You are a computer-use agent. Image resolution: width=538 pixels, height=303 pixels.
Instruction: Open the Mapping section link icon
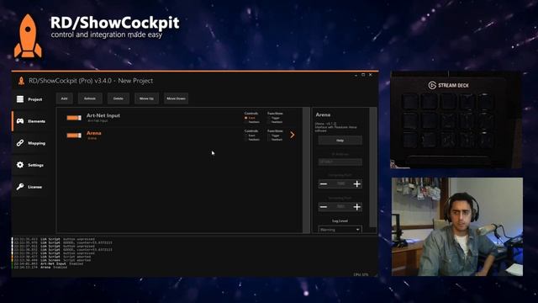point(20,143)
